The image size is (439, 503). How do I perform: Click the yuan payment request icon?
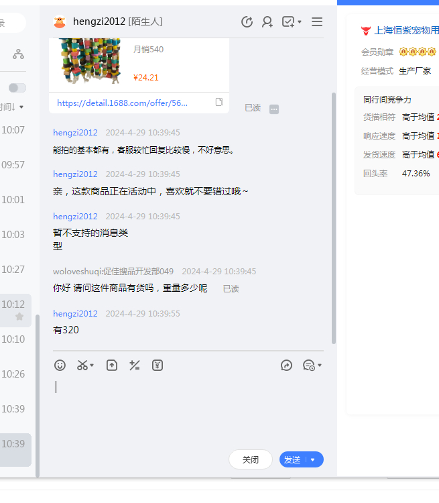point(158,366)
